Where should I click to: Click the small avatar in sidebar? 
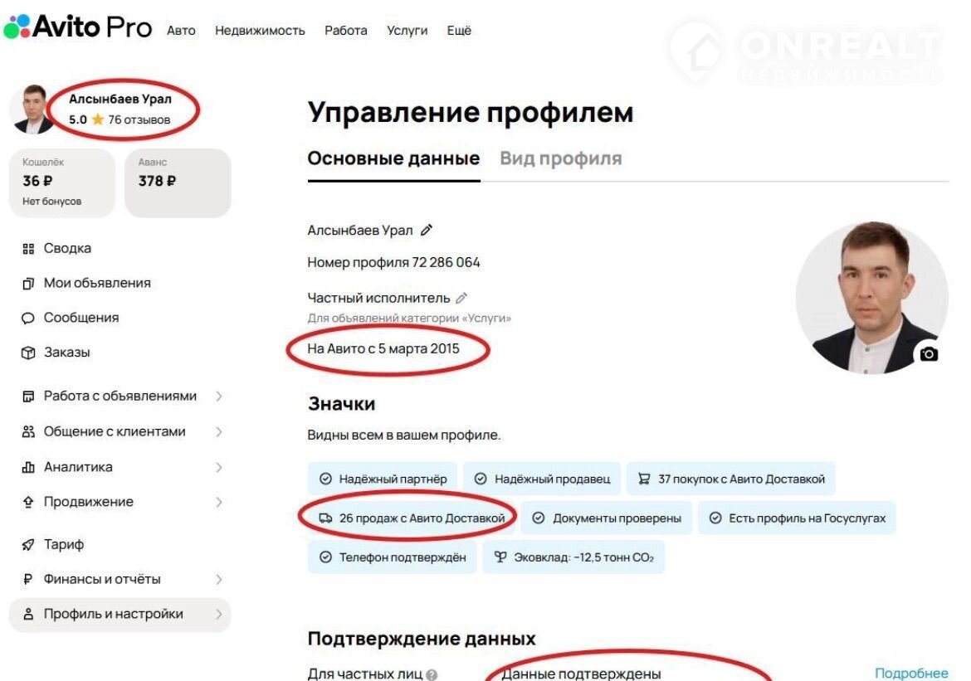coord(32,109)
